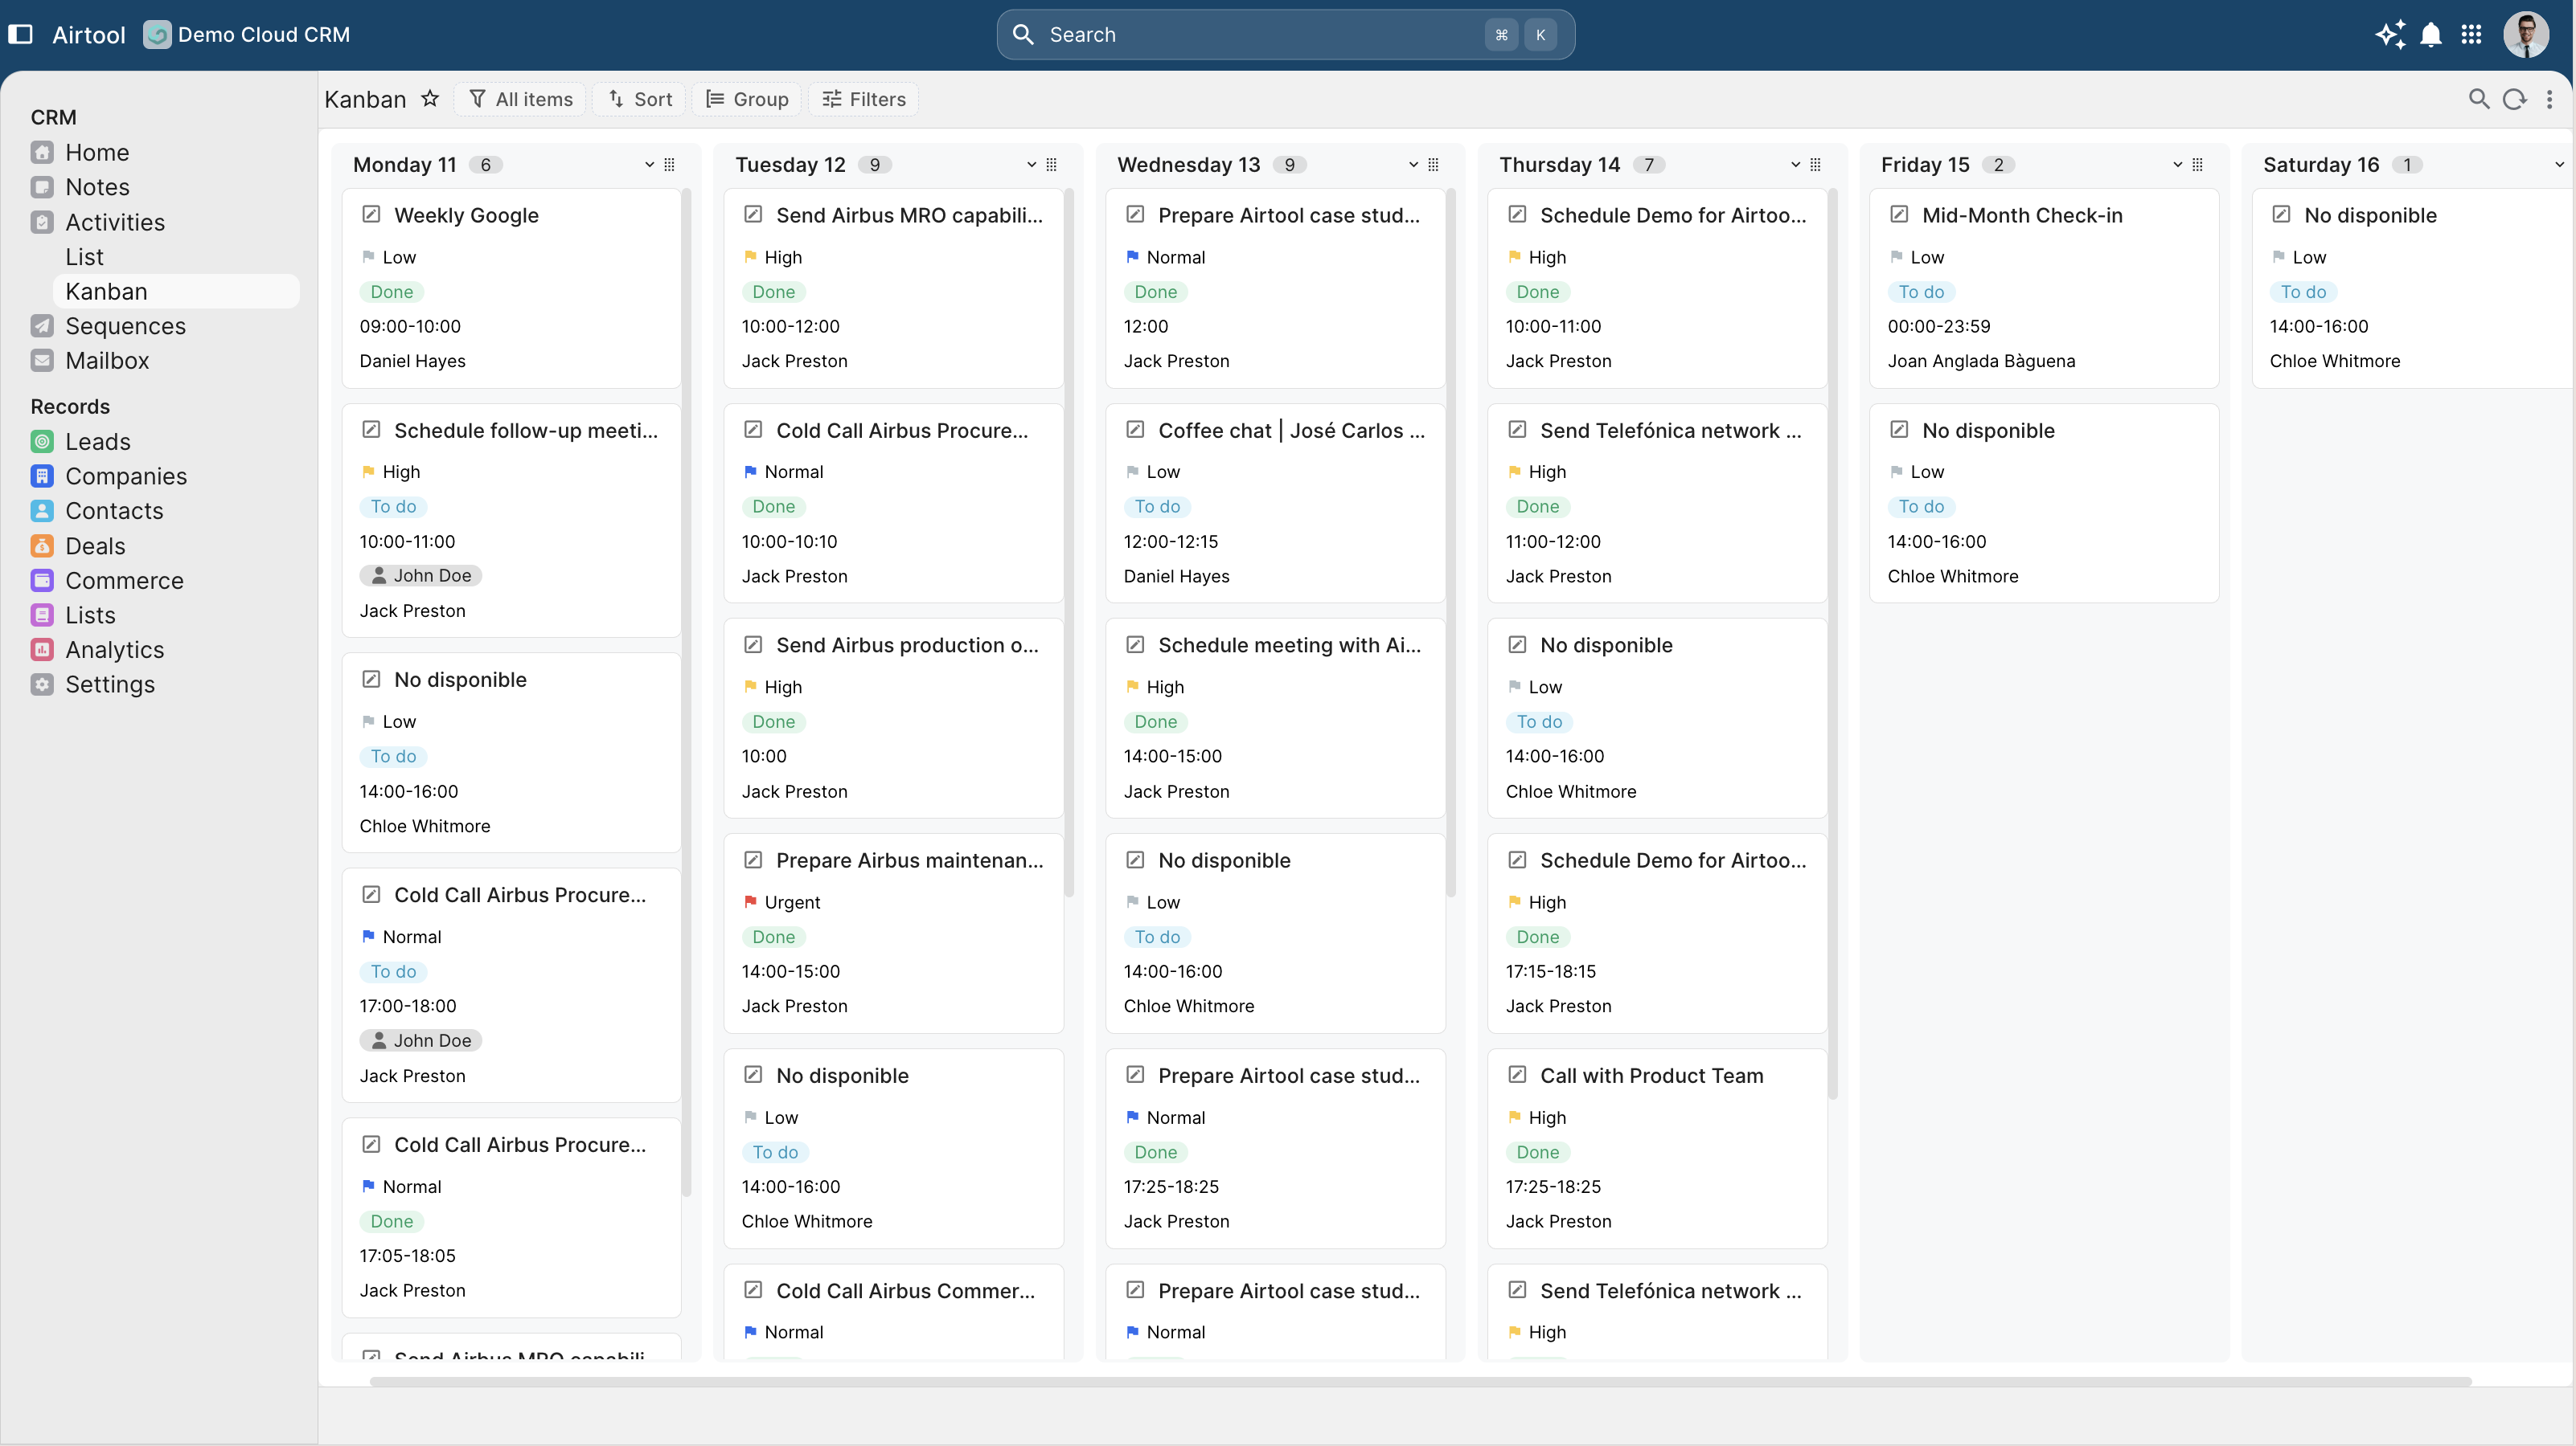The width and height of the screenshot is (2576, 1446).
Task: Click the global Search field
Action: 1285,34
